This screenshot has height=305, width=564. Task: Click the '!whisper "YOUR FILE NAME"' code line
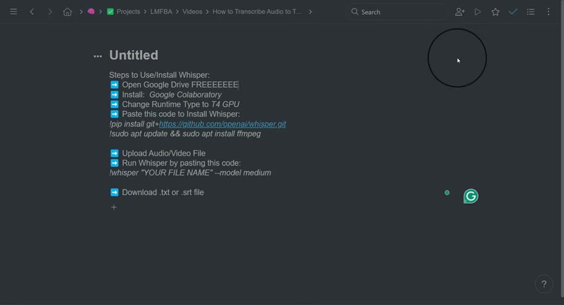tap(190, 173)
